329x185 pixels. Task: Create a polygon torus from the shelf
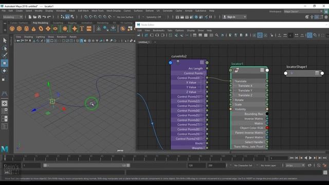[x=41, y=29]
